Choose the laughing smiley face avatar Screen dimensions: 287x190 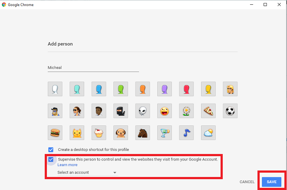[165, 111]
